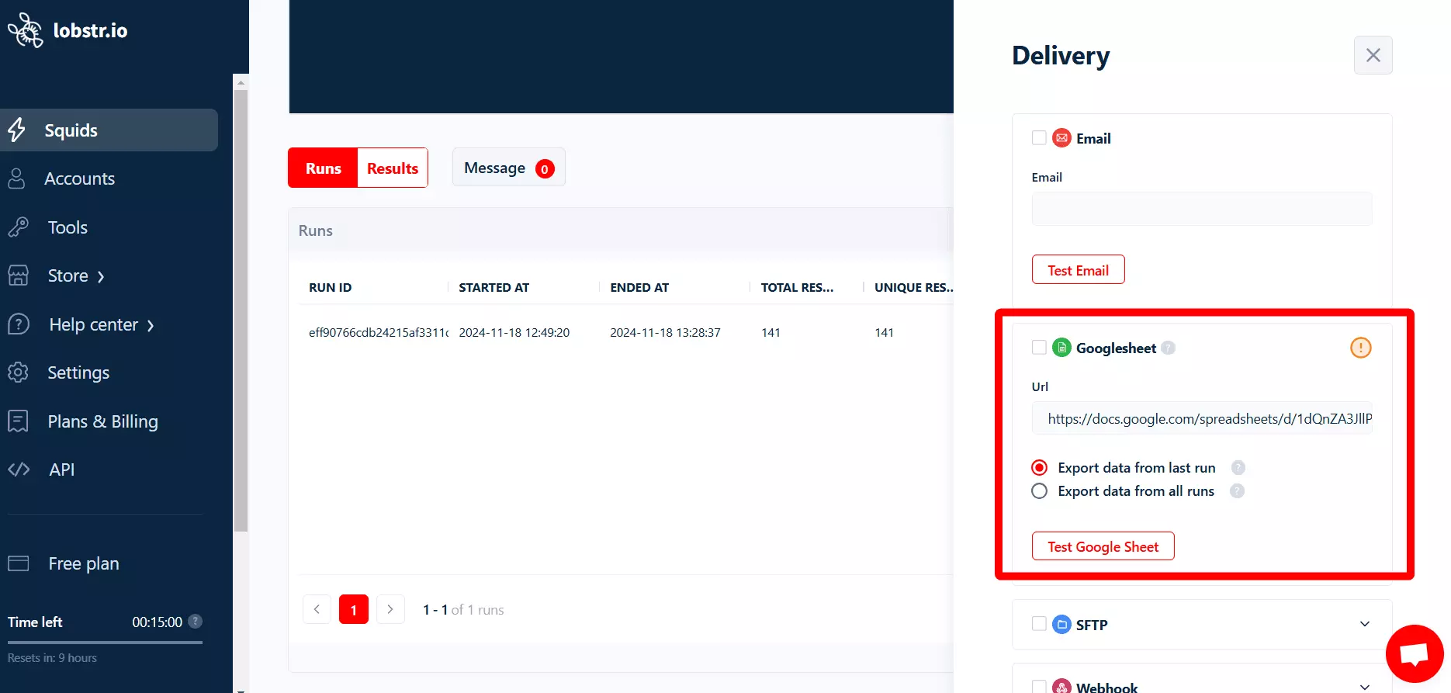Switch to the Results tab
Viewport: 1451px width, 693px height.
click(392, 168)
